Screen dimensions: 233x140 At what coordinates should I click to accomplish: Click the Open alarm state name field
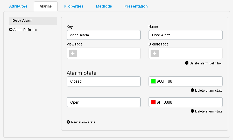pyautogui.click(x=104, y=102)
